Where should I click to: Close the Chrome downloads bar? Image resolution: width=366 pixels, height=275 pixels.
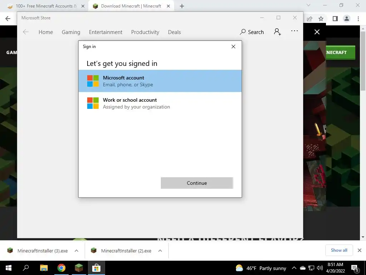tap(360, 250)
